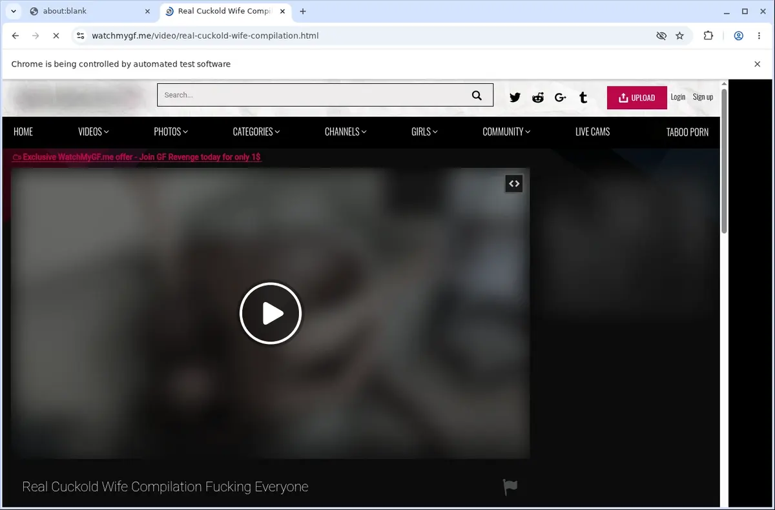Start the video with the play button
Image resolution: width=775 pixels, height=510 pixels.
(x=271, y=314)
